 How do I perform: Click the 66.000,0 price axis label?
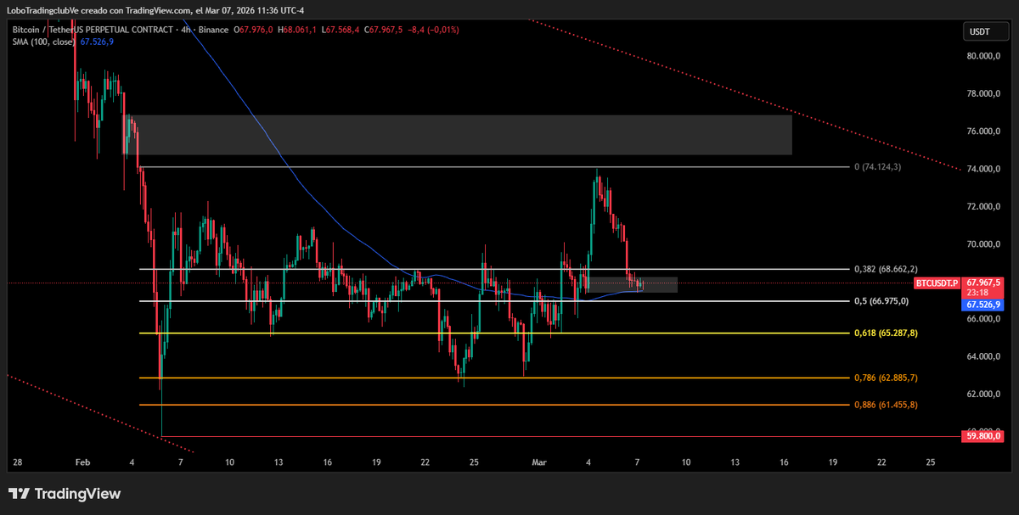pos(983,319)
